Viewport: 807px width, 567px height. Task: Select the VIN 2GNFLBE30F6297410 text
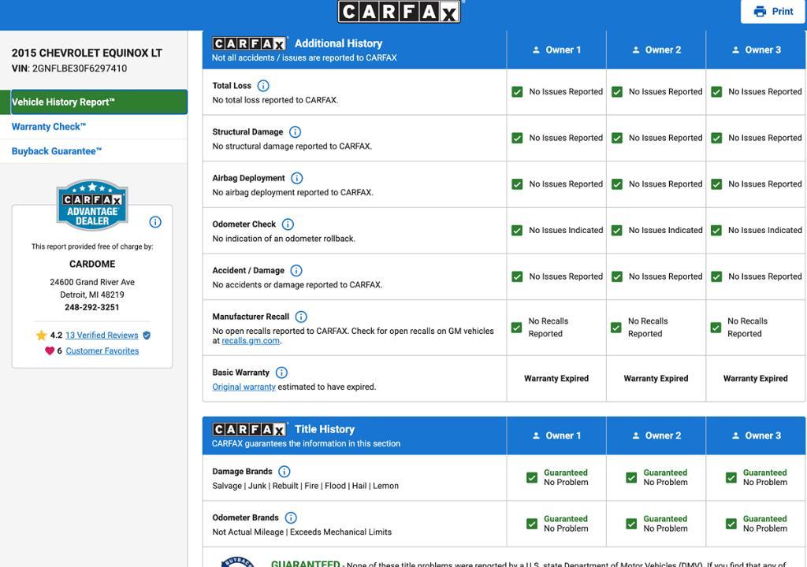click(x=80, y=69)
